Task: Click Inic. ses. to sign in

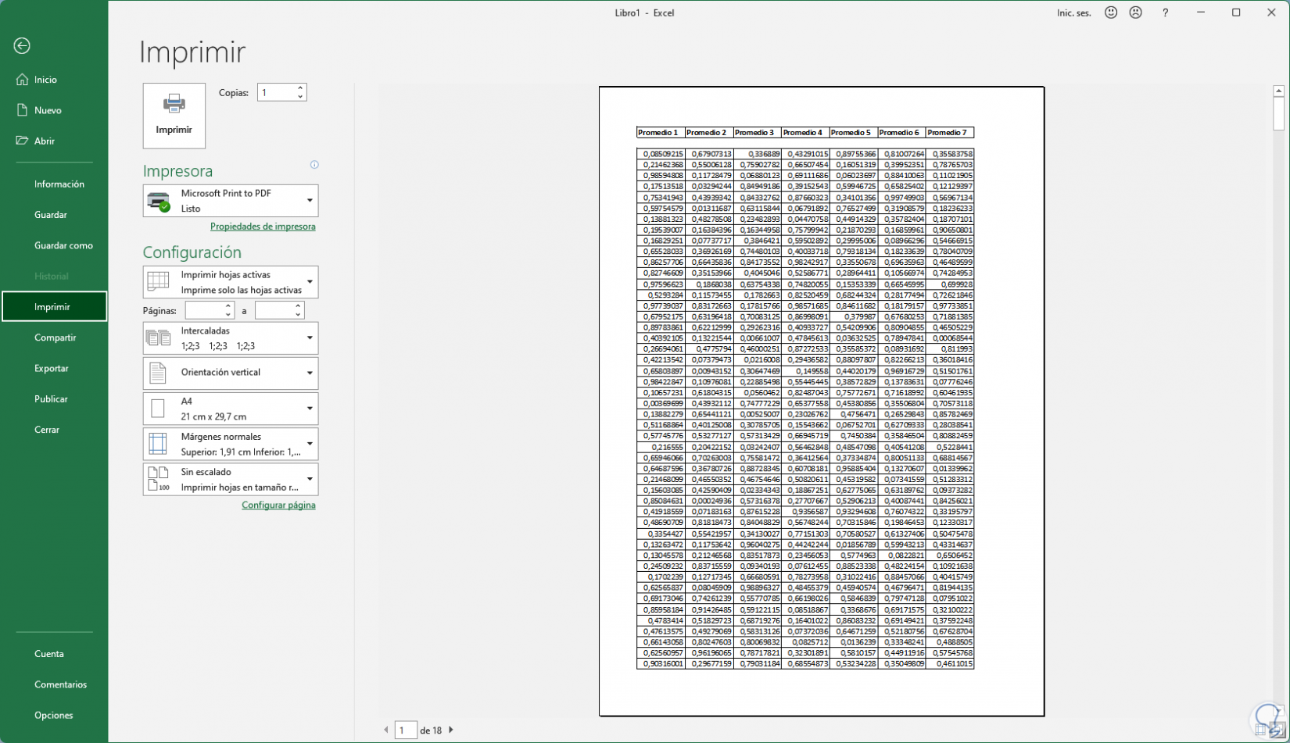Action: pyautogui.click(x=1074, y=13)
